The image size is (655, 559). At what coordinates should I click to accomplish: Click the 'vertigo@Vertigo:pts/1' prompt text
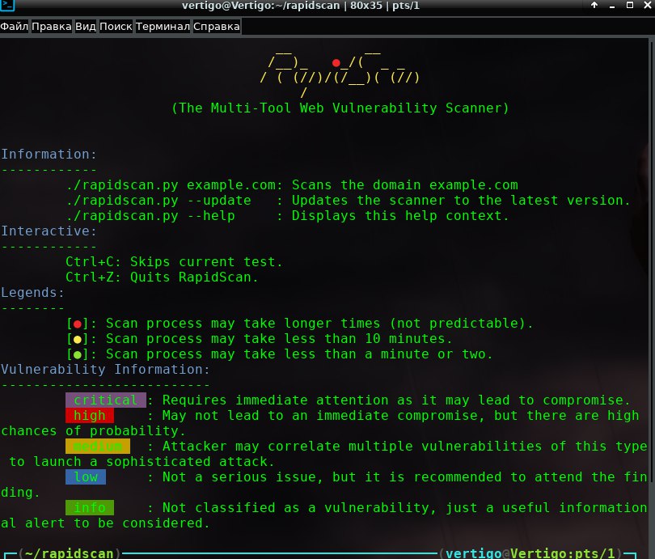pyautogui.click(x=530, y=553)
